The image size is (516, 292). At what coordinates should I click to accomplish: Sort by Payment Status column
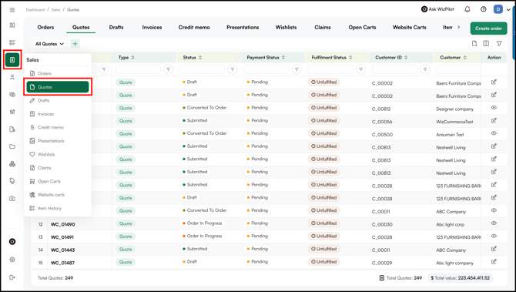tap(283, 57)
